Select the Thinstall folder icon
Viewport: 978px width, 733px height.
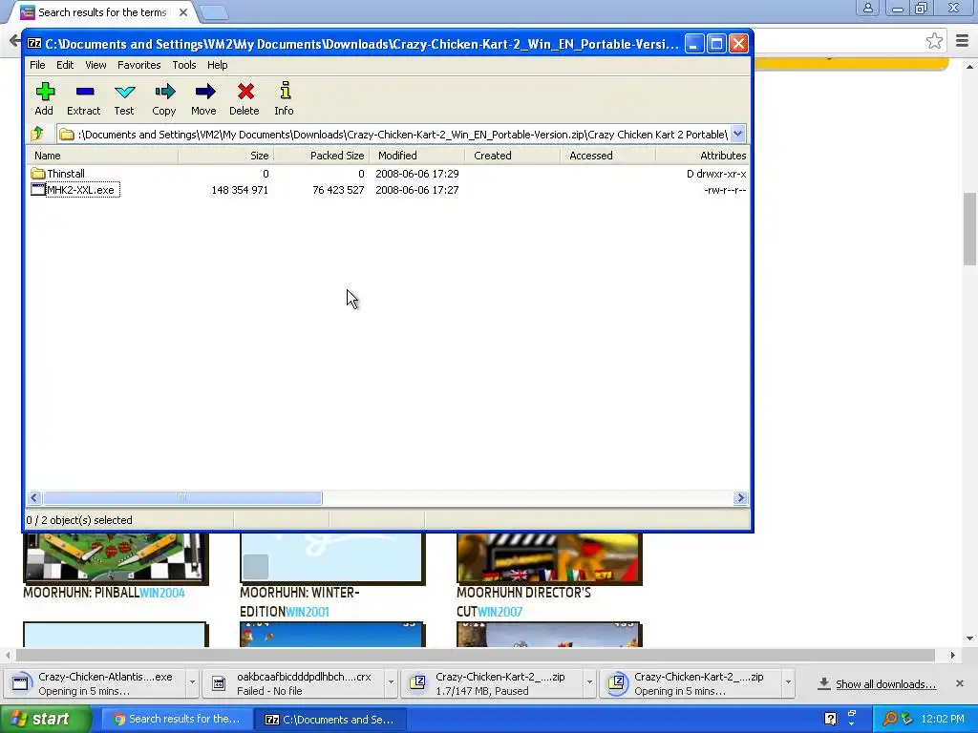[x=38, y=174]
